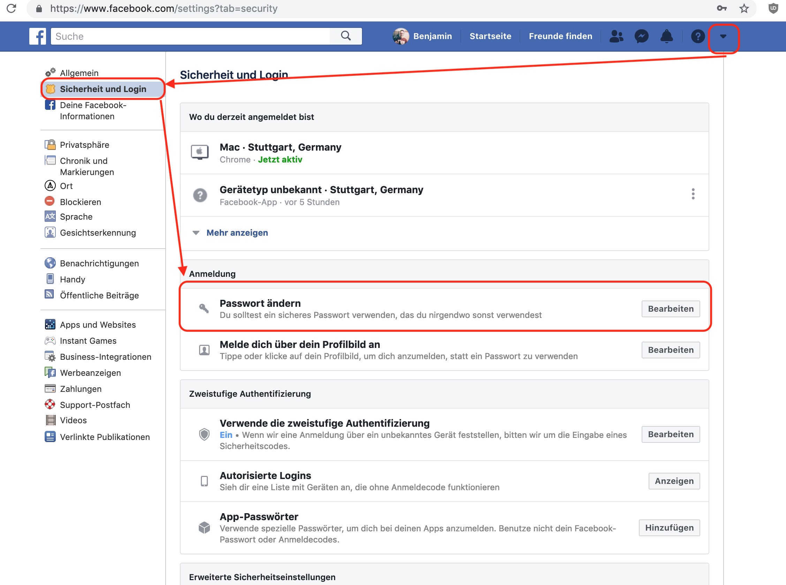This screenshot has width=786, height=585.
Task: Select Privatsphäre in settings sidebar
Action: (x=84, y=145)
